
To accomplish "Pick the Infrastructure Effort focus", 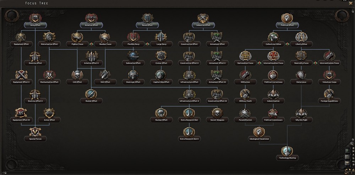I will [189, 75].
